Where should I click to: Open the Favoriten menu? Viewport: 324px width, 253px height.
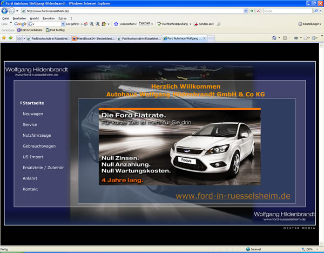(x=49, y=18)
